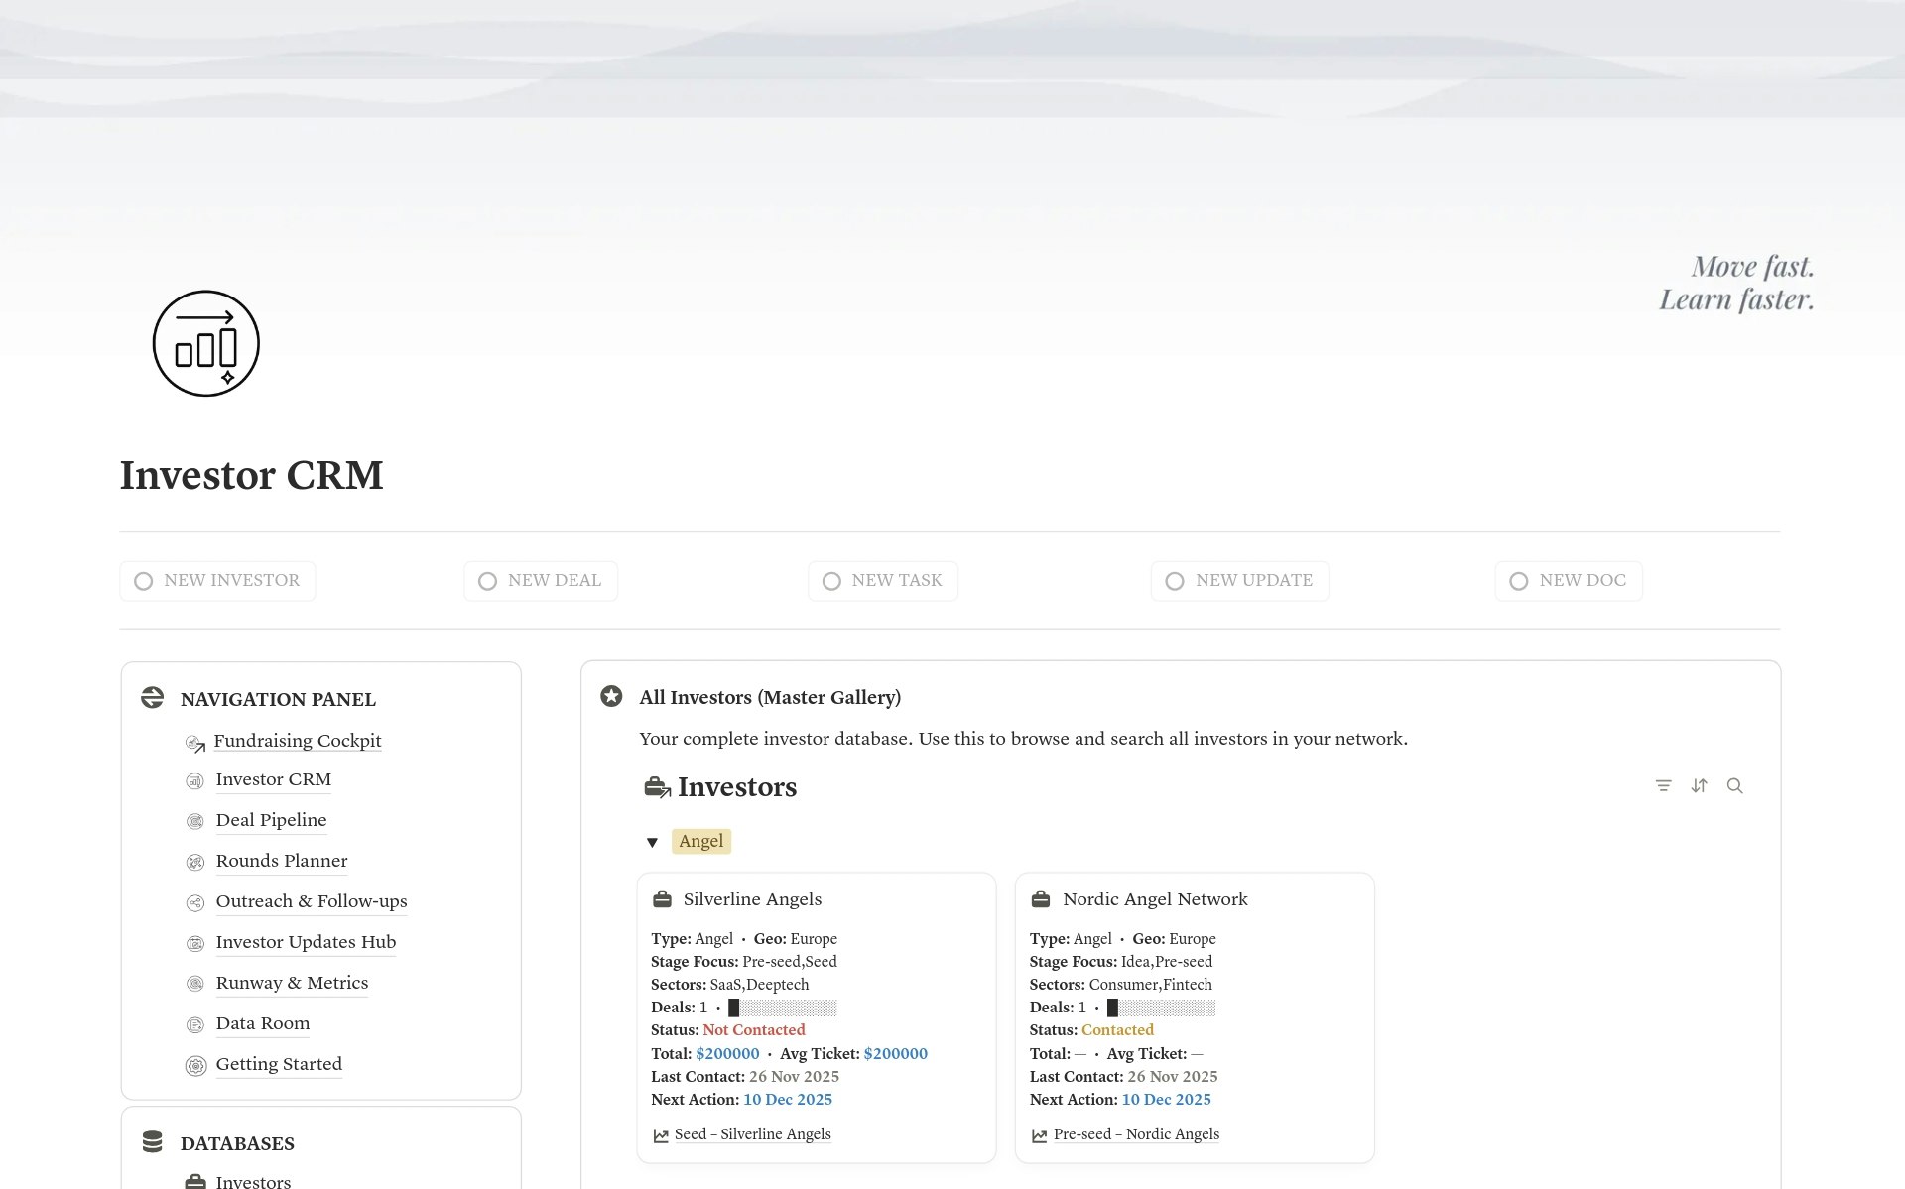Click the sort icon in the Investors gallery
Screen dimensions: 1905x1189
point(1699,785)
